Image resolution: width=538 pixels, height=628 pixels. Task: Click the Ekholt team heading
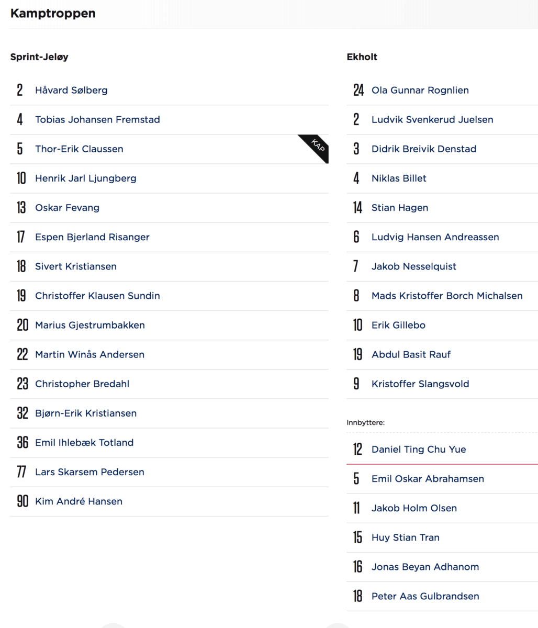(x=362, y=57)
